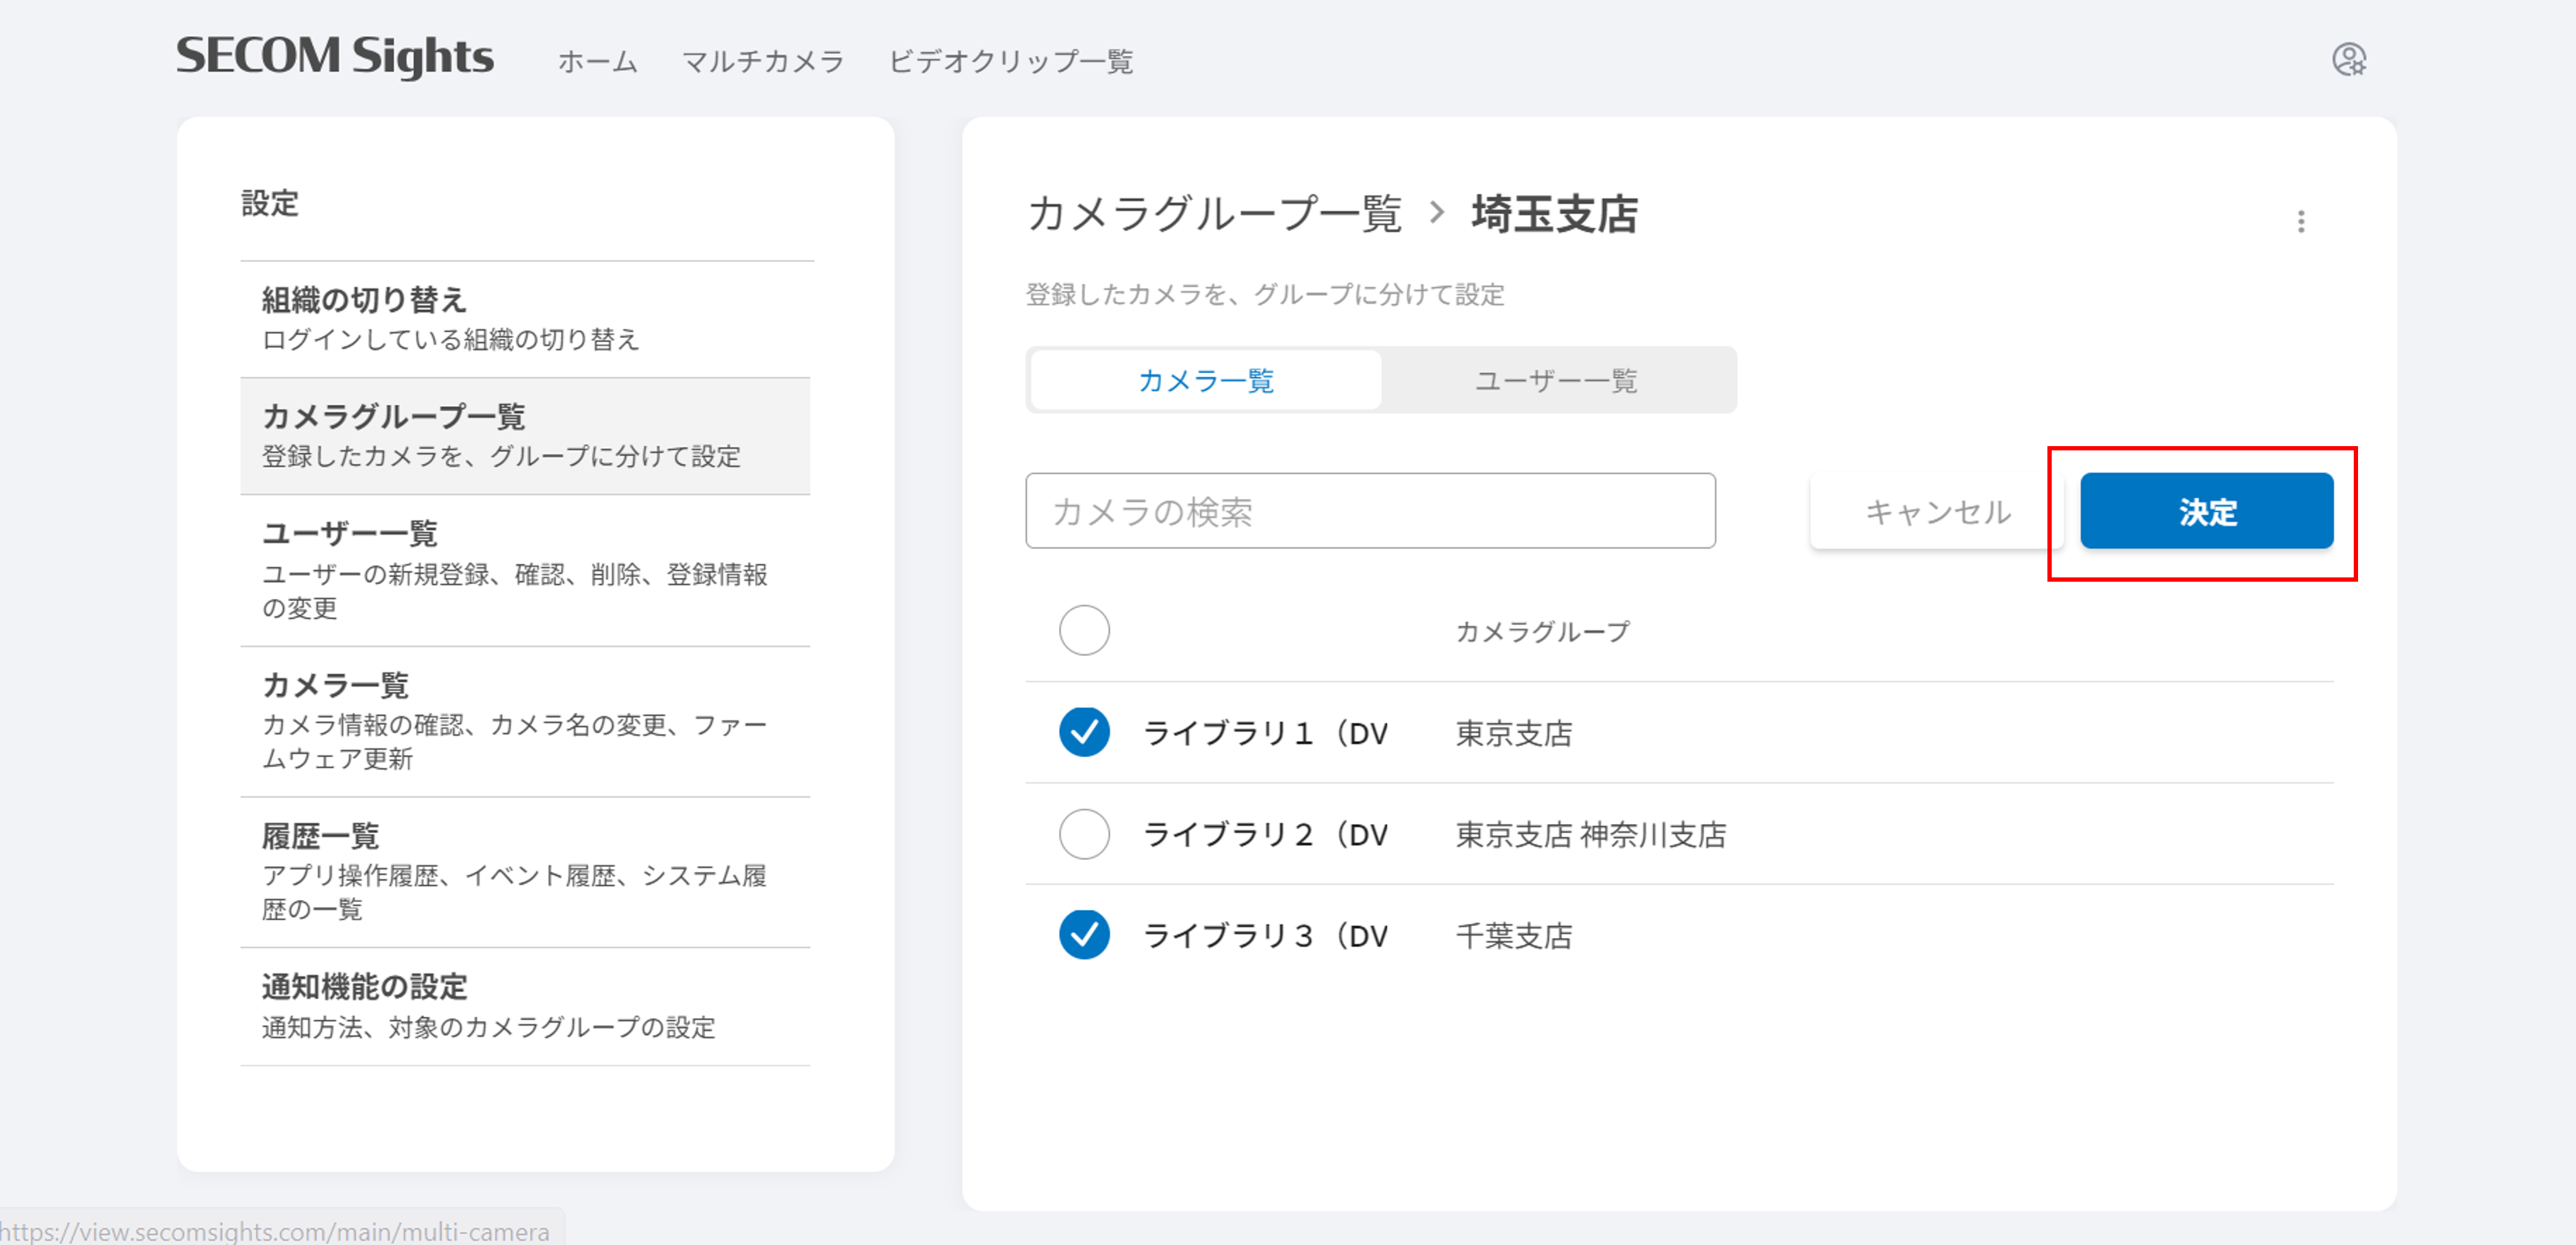Click the 東京支店 group cell of ライブラリ1
2576x1245 pixels.
[1514, 733]
